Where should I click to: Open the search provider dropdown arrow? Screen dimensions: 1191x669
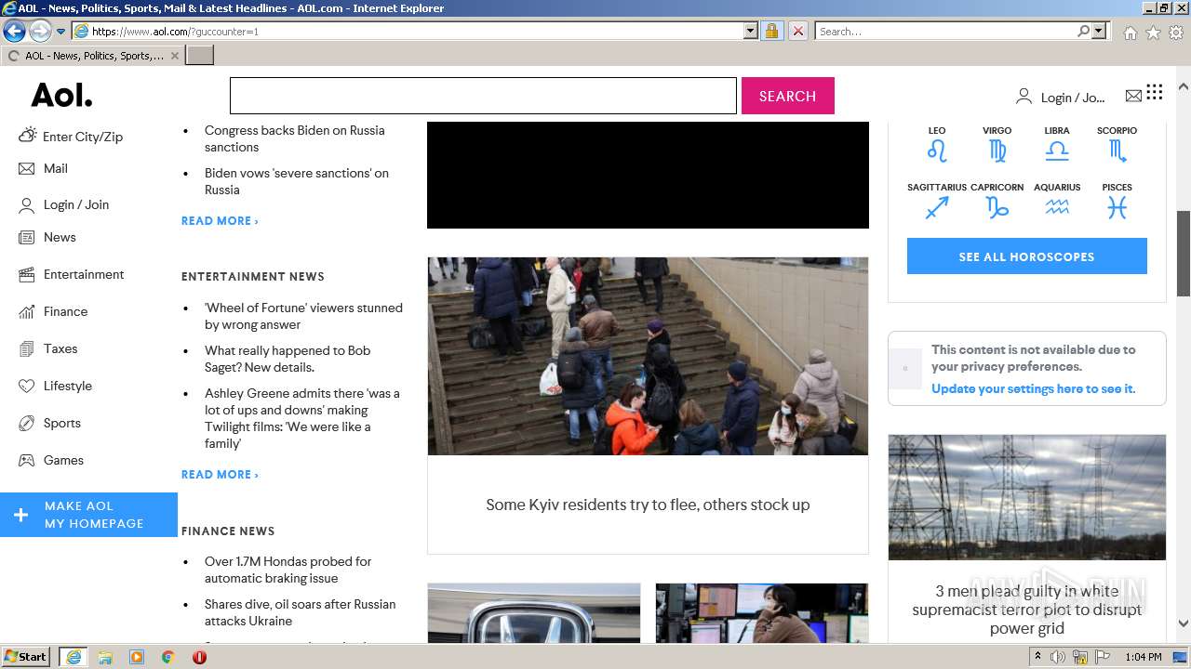1099,31
